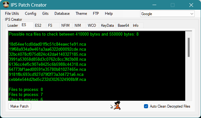This screenshot has width=201, height=118.
Task: Go to the NFIM tab
Action: pyautogui.click(x=66, y=25)
